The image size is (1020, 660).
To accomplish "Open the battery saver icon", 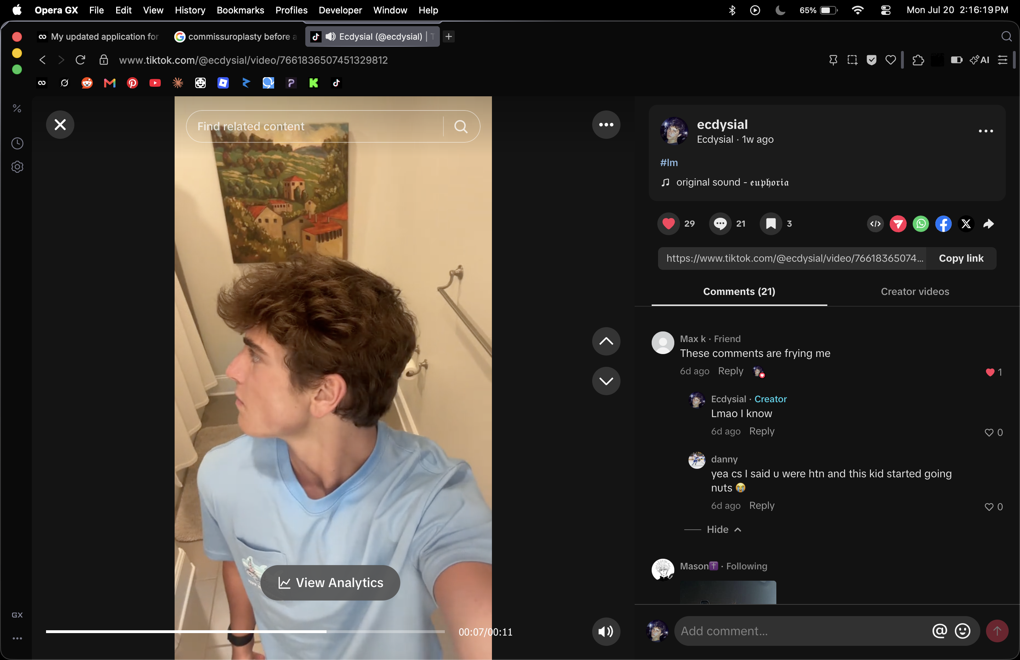I will pos(957,60).
